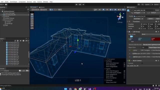The image size is (160, 90).
Task: Open Project panel search-by-type icon
Action: pyautogui.click(x=18, y=41)
